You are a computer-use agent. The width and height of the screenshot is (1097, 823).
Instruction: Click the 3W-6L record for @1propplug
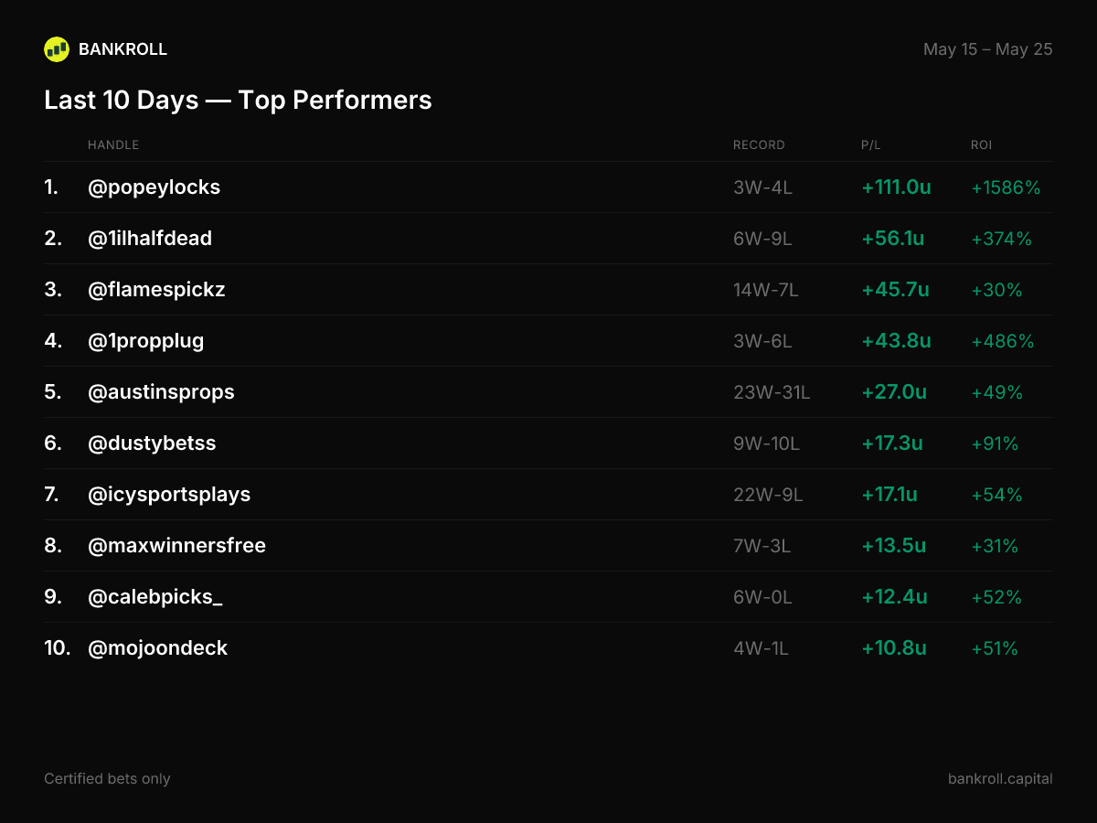click(762, 341)
